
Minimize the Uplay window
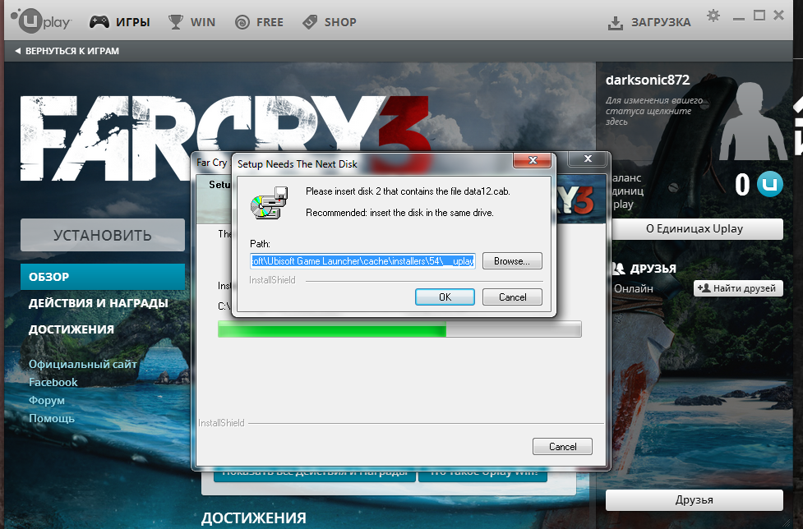738,18
